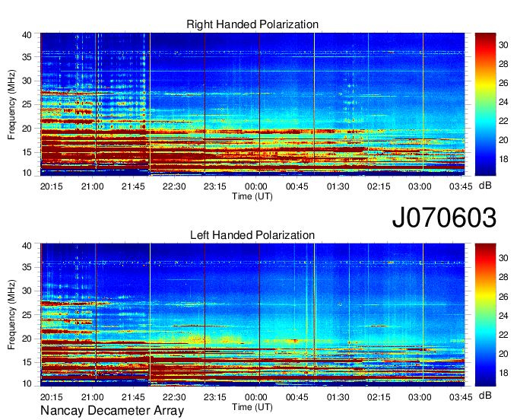The width and height of the screenshot is (517, 420).
Task: Click the 01:30 tick on top plot
Action: pos(338,186)
